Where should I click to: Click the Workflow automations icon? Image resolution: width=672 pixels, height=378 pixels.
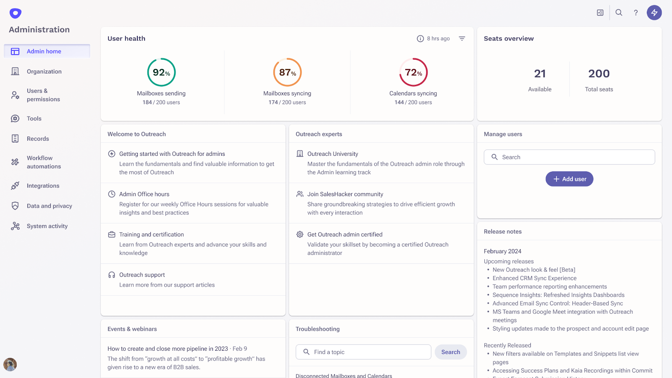point(15,162)
